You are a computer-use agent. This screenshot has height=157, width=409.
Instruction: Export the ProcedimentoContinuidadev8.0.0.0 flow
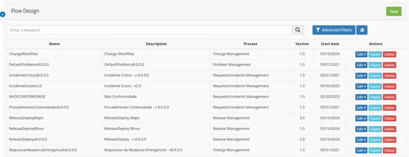[x=375, y=107]
